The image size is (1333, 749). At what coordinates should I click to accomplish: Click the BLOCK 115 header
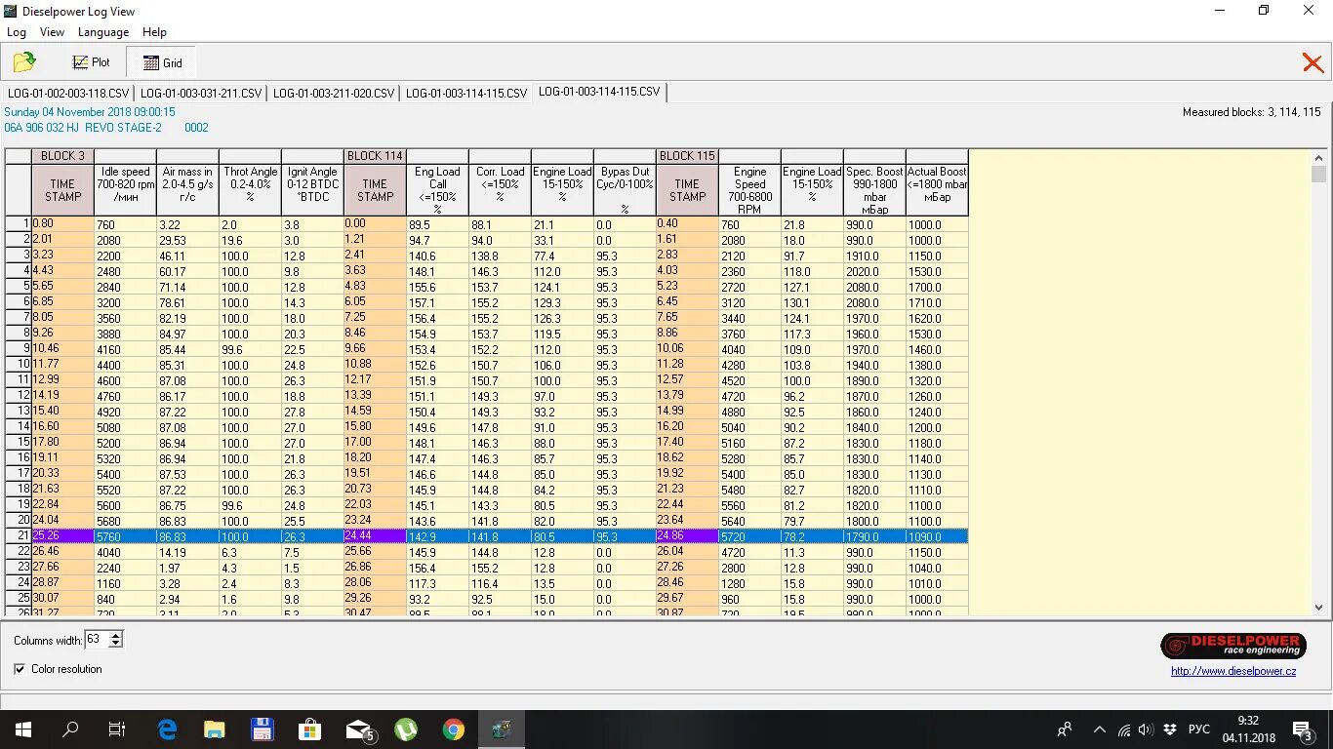pos(687,156)
